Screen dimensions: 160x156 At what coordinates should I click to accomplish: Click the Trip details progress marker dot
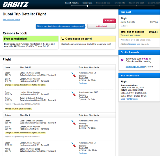coord(87,6)
